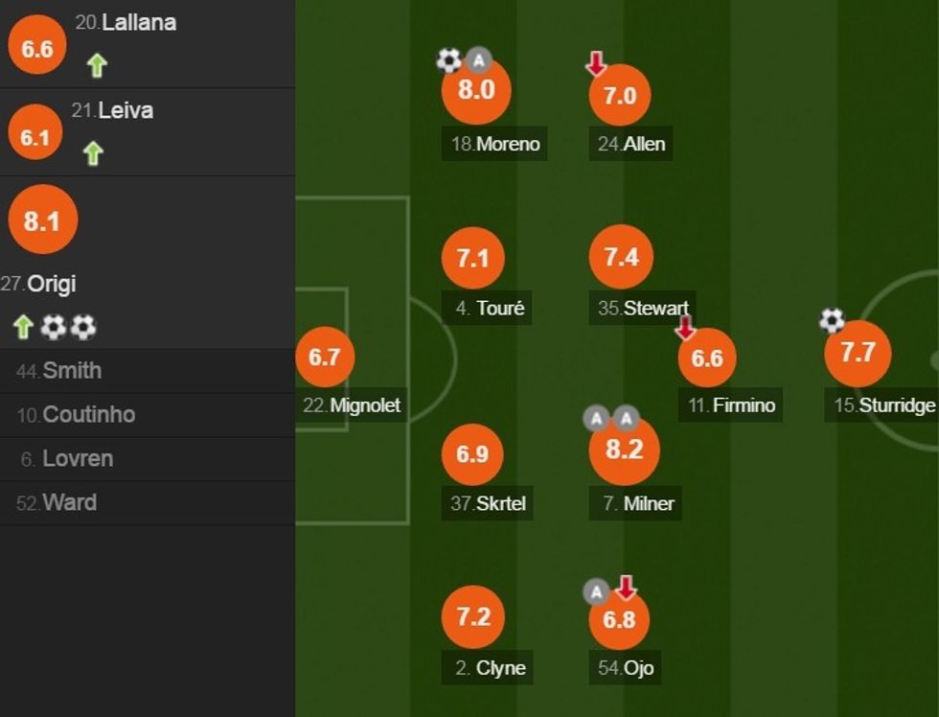Click the green sub-on arrow under Origi
939x717 pixels.
pyautogui.click(x=23, y=328)
